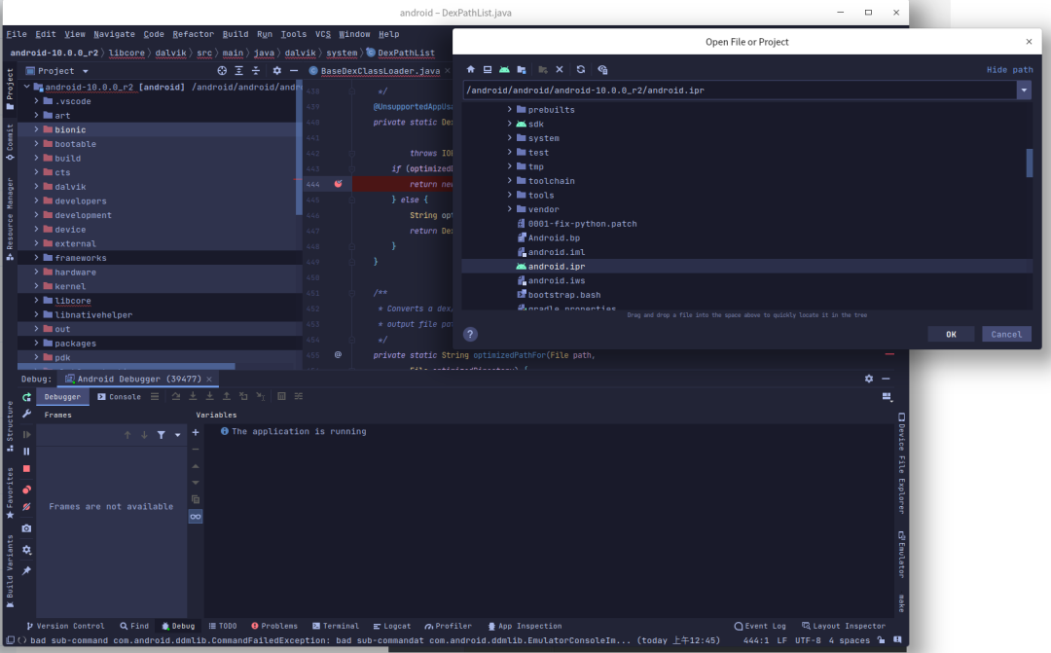1051x653 pixels.
Task: Pause the running program
Action: click(27, 452)
